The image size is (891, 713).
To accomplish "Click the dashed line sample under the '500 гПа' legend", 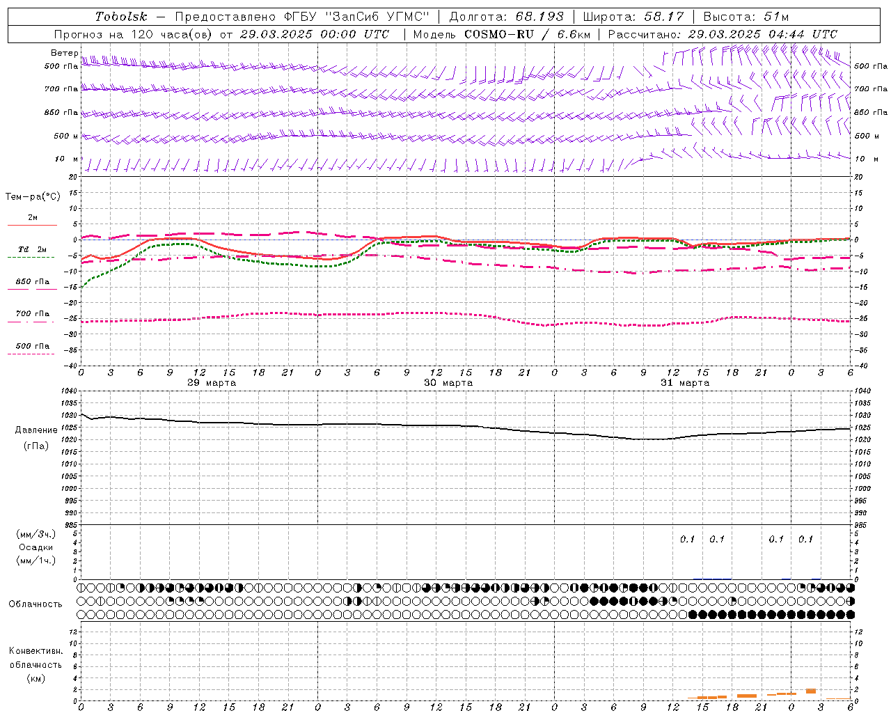I will point(31,354).
